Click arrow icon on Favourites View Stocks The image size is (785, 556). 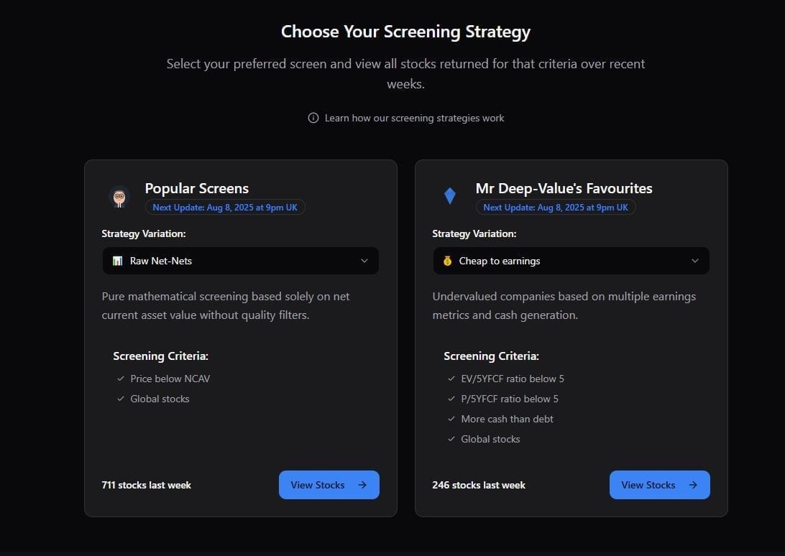693,485
